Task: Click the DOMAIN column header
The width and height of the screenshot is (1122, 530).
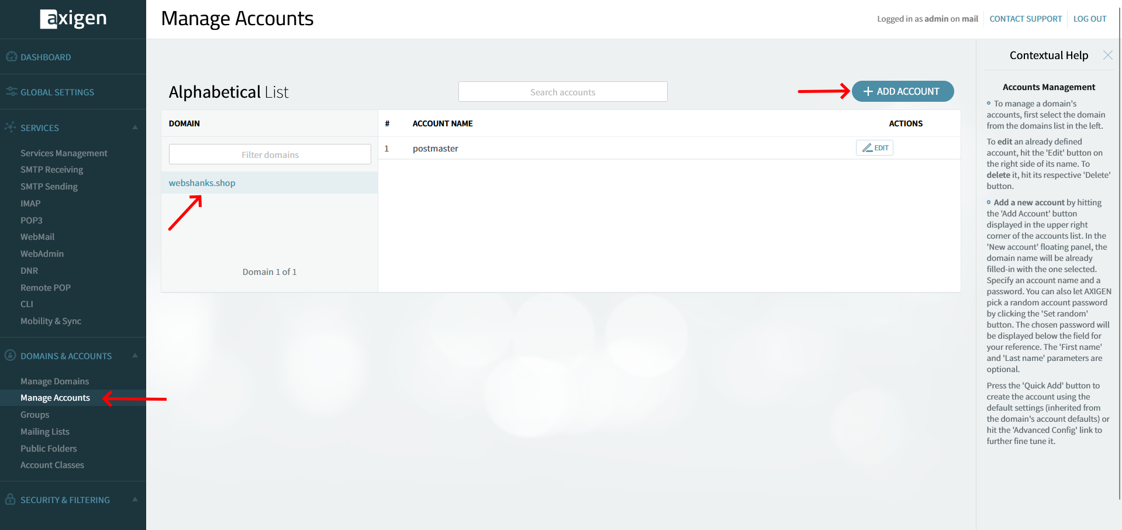Action: tap(184, 123)
